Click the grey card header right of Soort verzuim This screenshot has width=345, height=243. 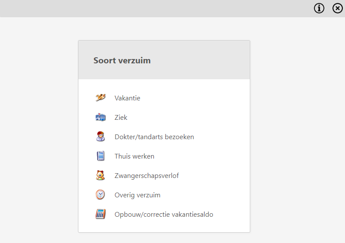[200, 60]
